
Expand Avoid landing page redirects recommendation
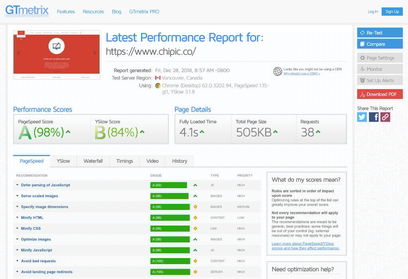(18, 272)
